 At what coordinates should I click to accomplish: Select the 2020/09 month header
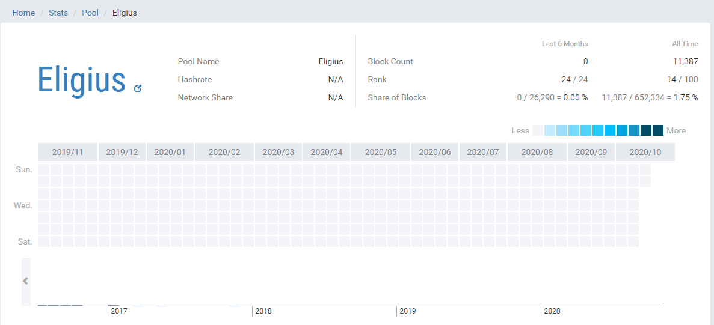pos(591,152)
